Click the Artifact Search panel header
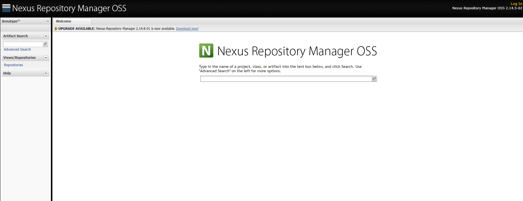The height and width of the screenshot is (201, 523). (x=25, y=36)
